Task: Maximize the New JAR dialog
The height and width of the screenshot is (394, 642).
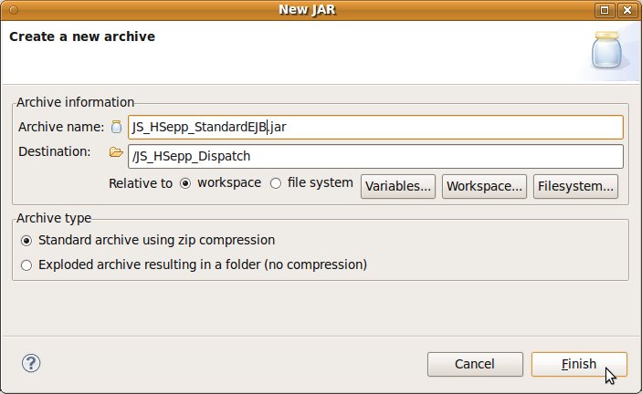Action: coord(604,10)
